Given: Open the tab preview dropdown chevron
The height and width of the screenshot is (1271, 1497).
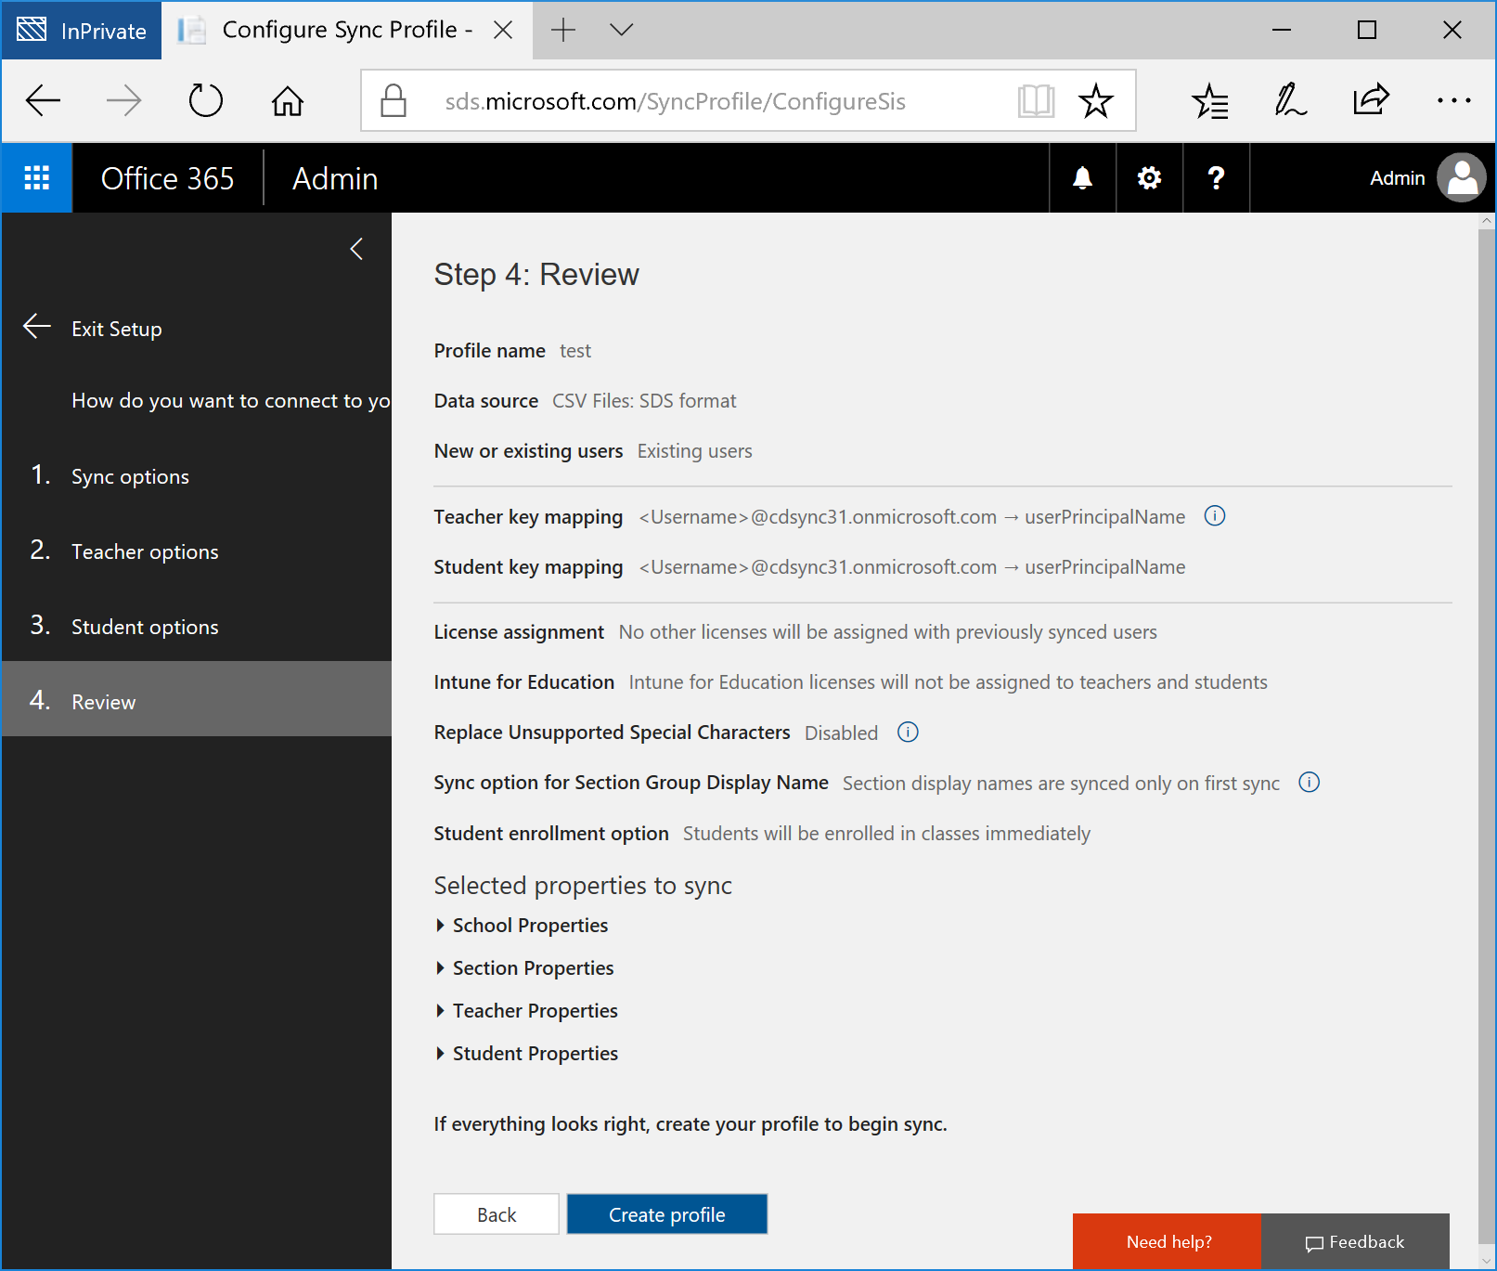Looking at the screenshot, I should (x=622, y=31).
